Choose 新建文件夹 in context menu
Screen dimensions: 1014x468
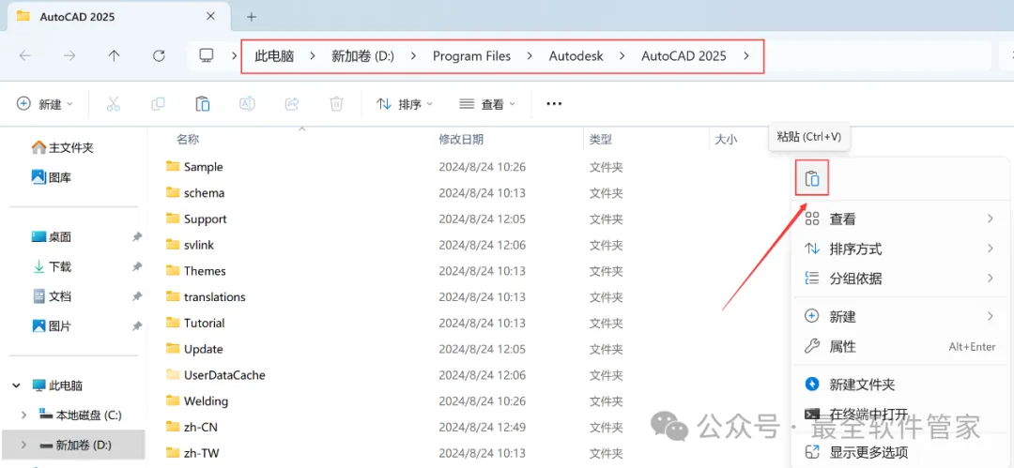pos(900,385)
